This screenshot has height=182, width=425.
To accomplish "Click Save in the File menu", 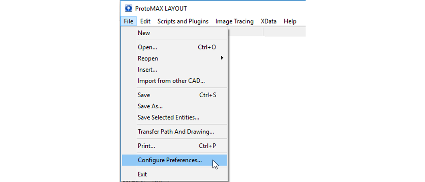I will pyautogui.click(x=174, y=95).
